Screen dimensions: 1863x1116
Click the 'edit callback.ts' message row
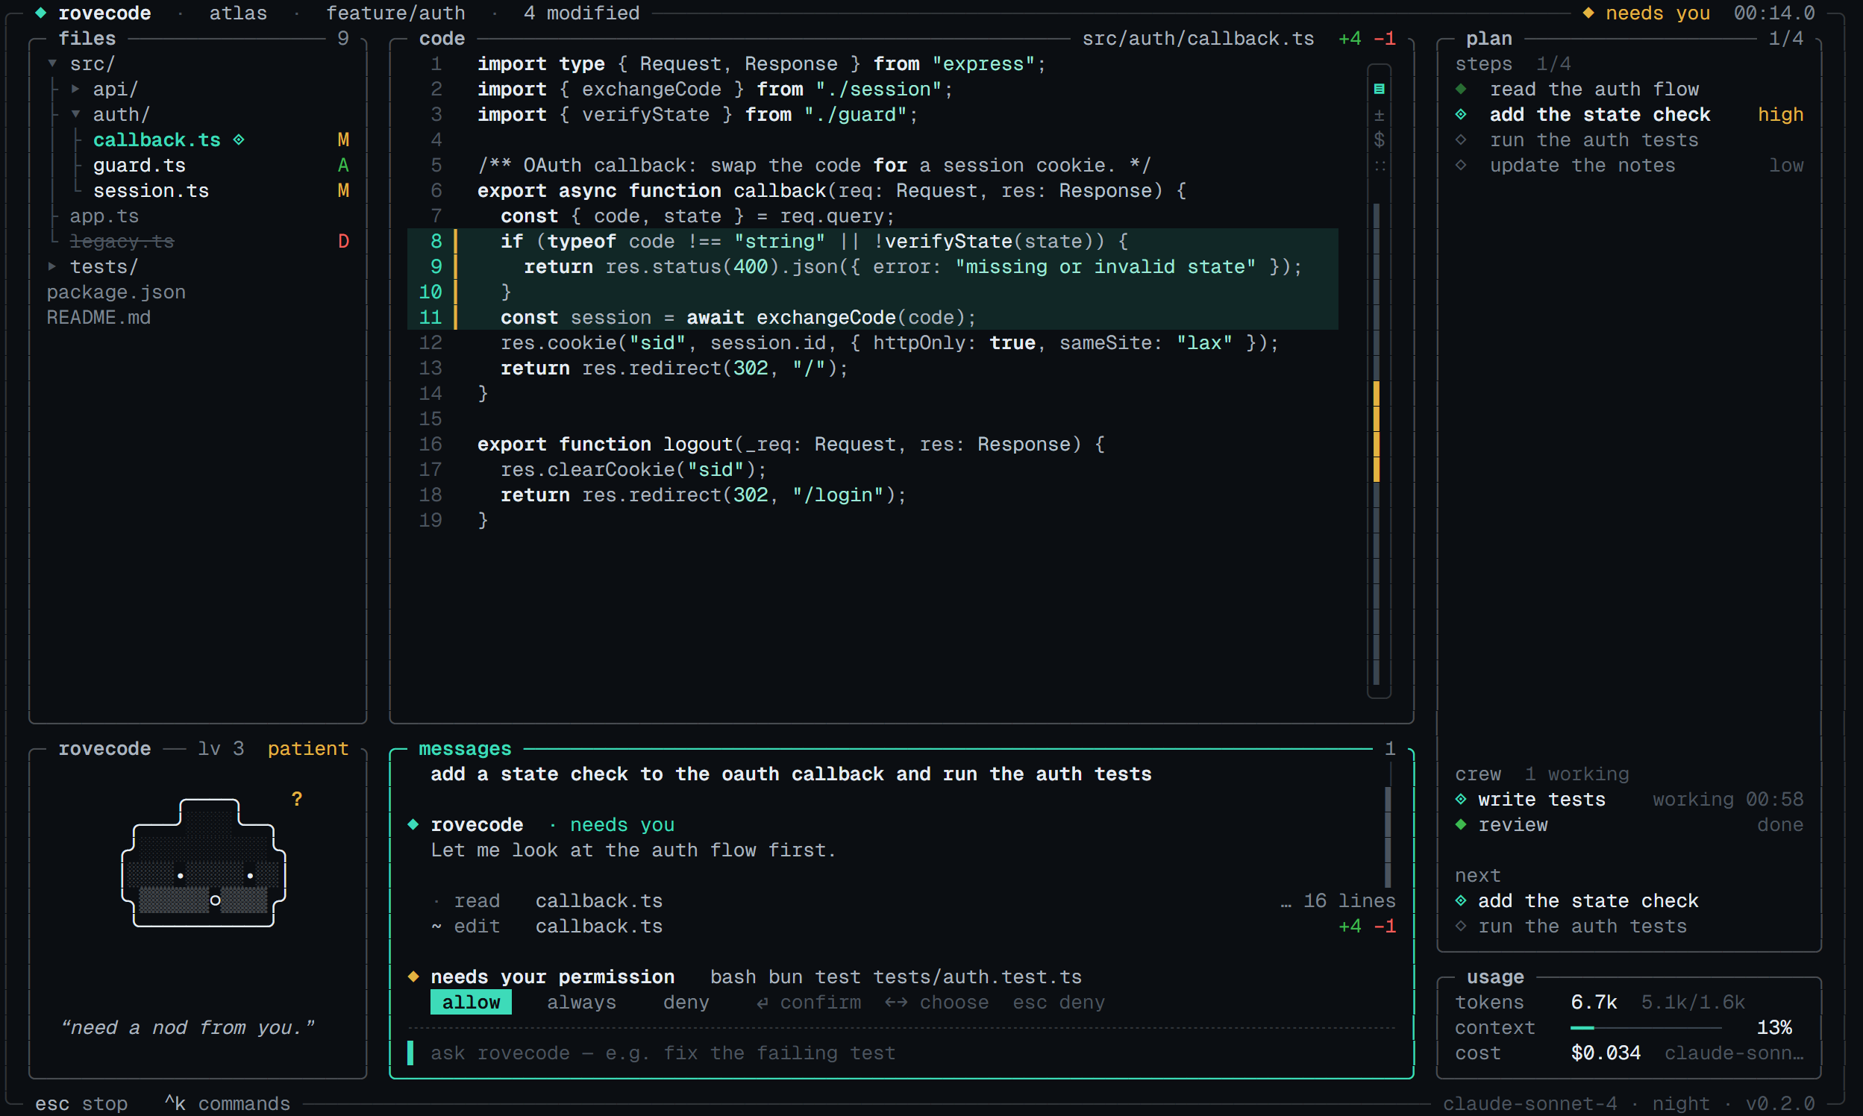[x=913, y=927]
